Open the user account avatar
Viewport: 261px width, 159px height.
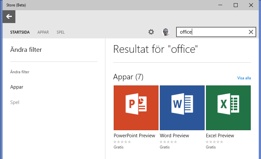[166, 32]
